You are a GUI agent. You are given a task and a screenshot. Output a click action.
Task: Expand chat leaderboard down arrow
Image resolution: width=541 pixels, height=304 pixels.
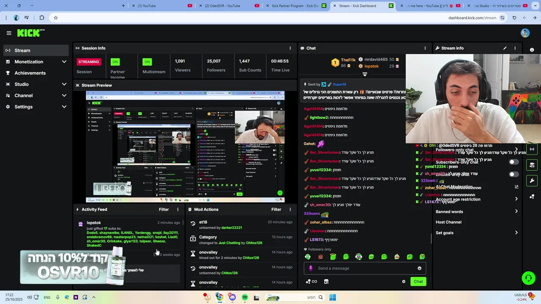[x=365, y=74]
